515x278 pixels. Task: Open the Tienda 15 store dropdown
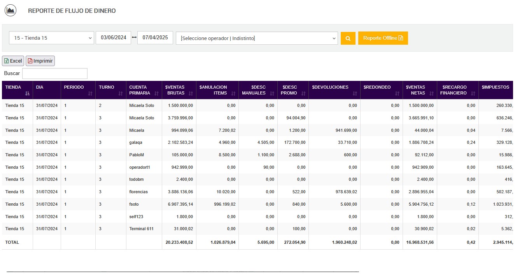click(51, 38)
